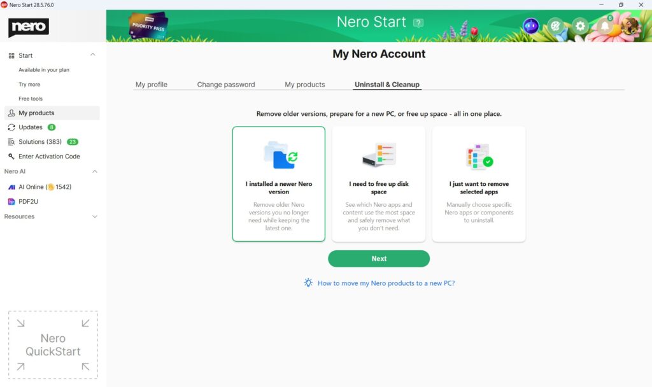The image size is (652, 387).
Task: Click the green 23 badge next to Solutions
Action: pyautogui.click(x=73, y=142)
